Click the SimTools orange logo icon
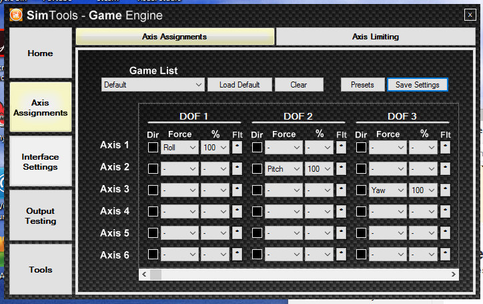This screenshot has height=304, width=483. click(16, 15)
